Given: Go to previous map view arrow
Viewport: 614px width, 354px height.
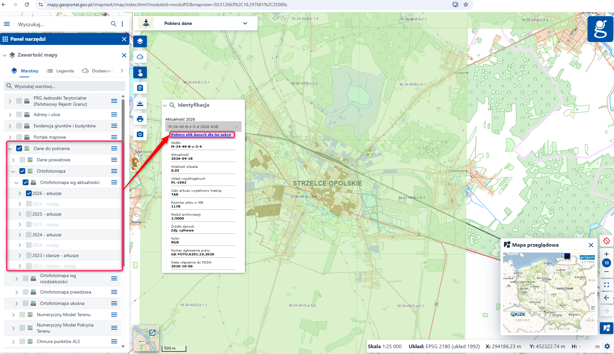Looking at the screenshot, I should point(607,298).
